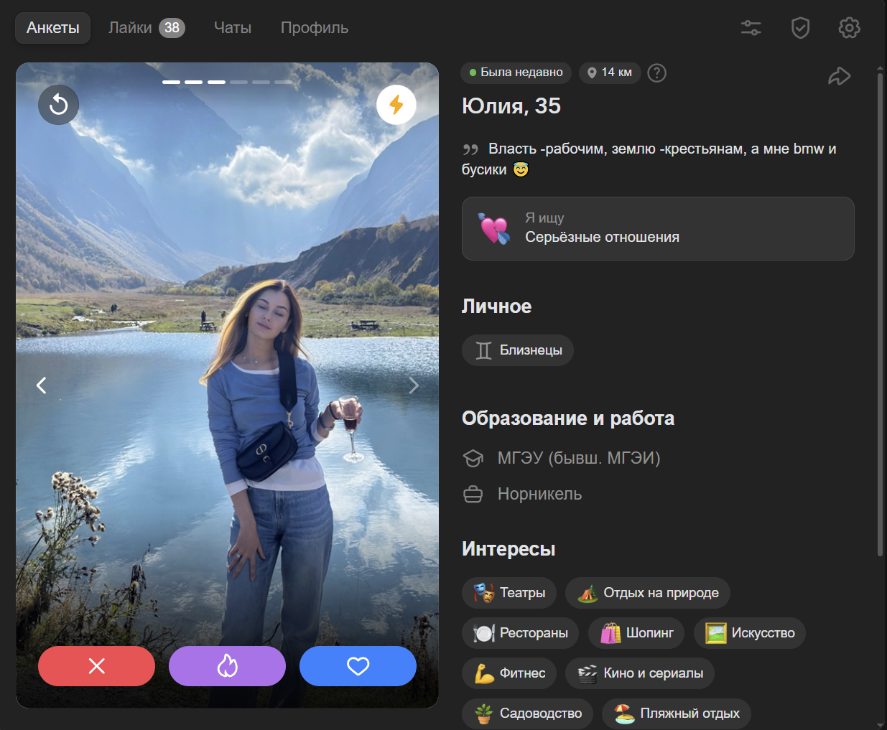Click the camping tent emoji icon
This screenshot has height=730, width=887.
click(588, 593)
